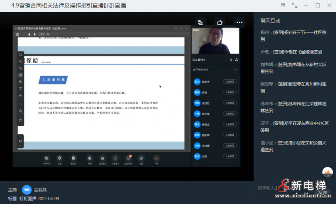
Task: Click the like thumbs-up button
Action: (328, 172)
